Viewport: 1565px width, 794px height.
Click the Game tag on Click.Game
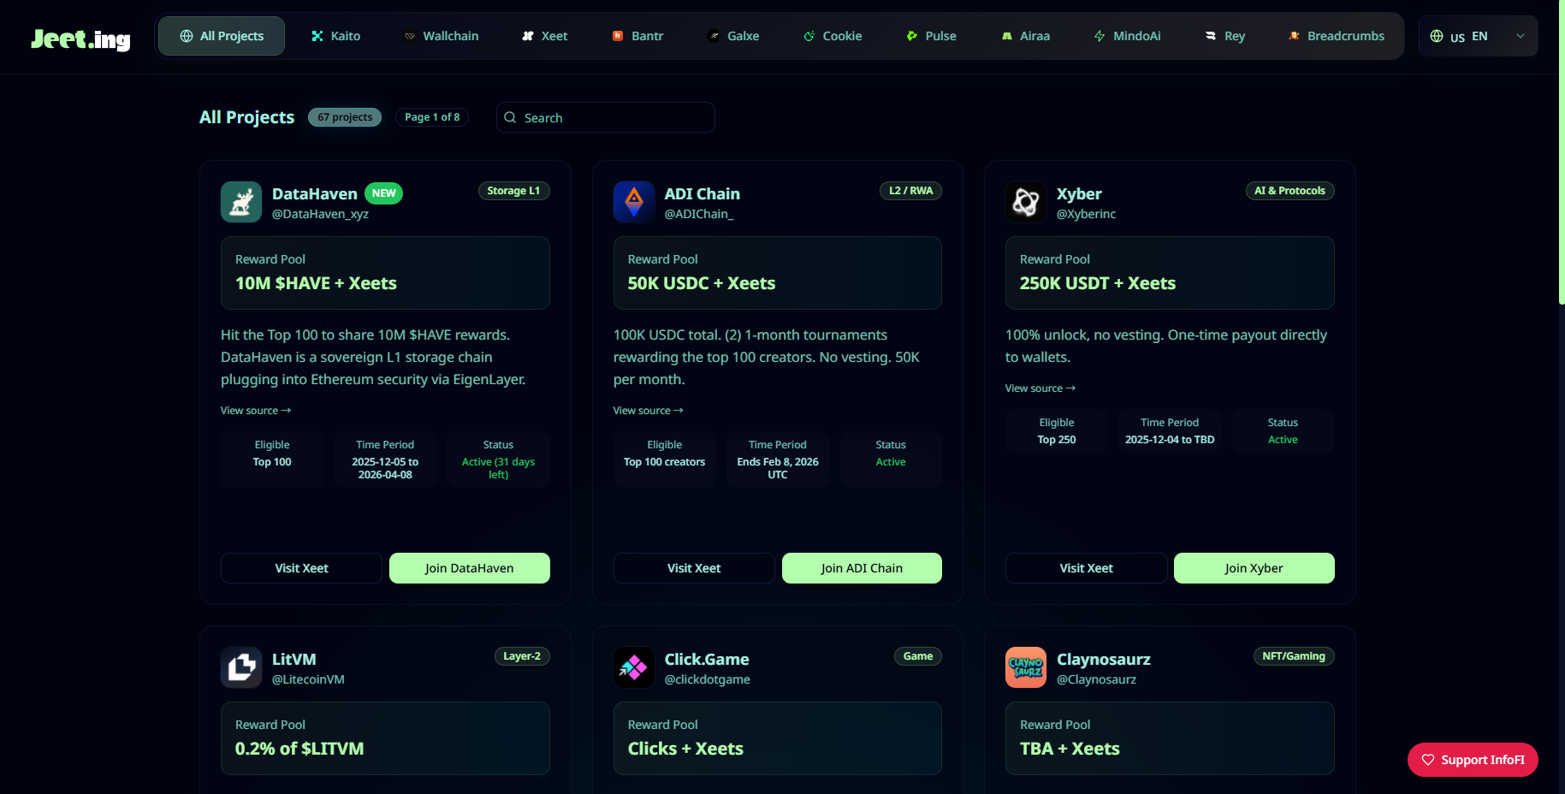pyautogui.click(x=918, y=656)
